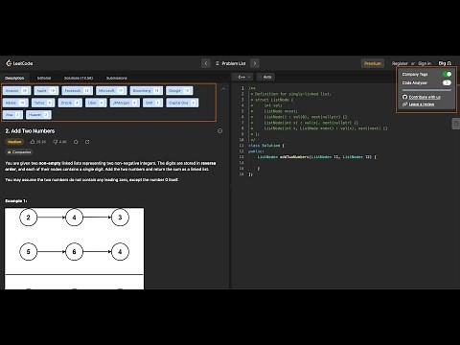The image size is (460, 345).
Task: Switch to the Submissions tab
Action: click(x=117, y=78)
